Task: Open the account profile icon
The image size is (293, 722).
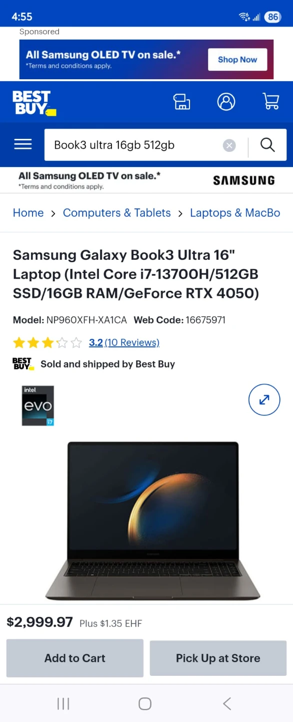Action: tap(226, 102)
